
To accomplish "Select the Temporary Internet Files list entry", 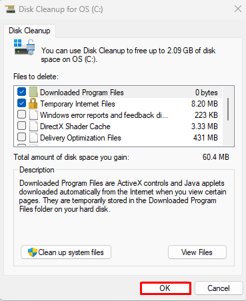I will [118, 104].
